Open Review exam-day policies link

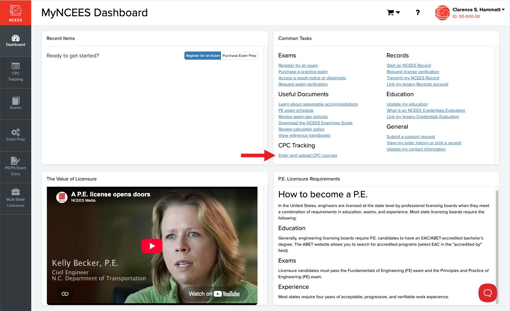click(x=303, y=117)
